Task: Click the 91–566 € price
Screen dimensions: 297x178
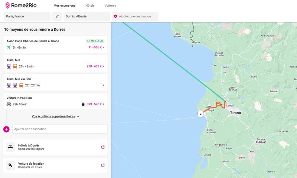Action: (95, 47)
